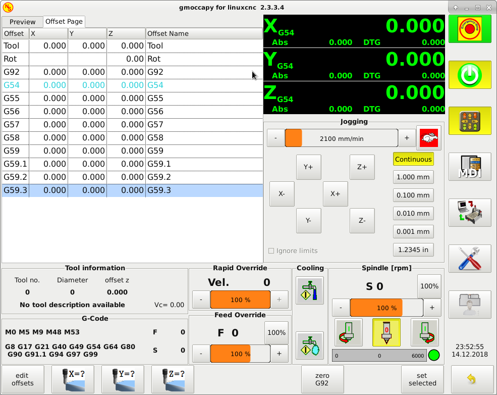Viewport: 497px width, 395px height.
Task: Increase jog velocity with plus button
Action: tap(407, 138)
